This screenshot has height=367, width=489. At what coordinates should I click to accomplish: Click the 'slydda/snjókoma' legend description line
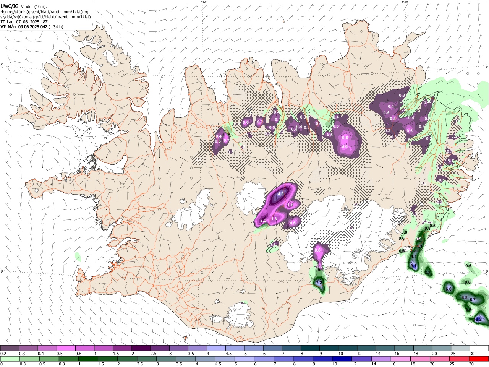tap(46, 17)
